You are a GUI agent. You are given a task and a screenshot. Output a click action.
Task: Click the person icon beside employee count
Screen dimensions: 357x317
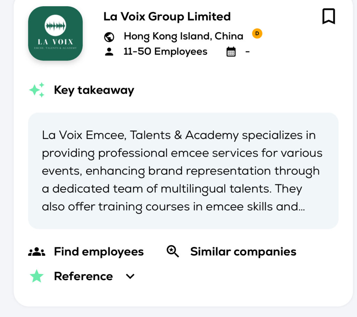pyautogui.click(x=109, y=52)
